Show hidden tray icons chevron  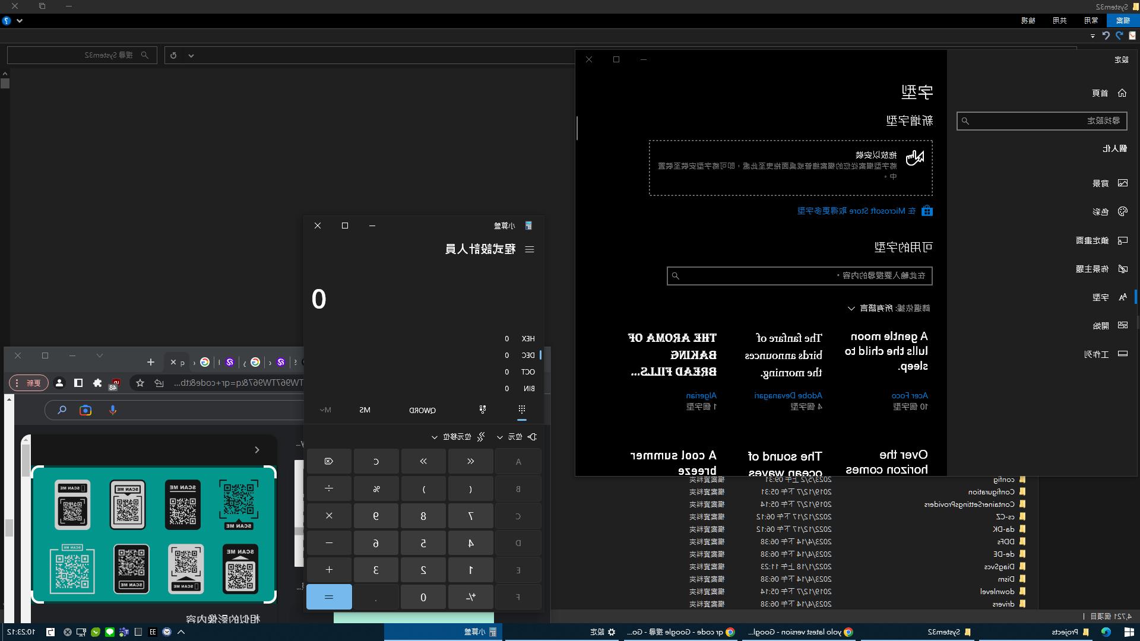click(182, 632)
